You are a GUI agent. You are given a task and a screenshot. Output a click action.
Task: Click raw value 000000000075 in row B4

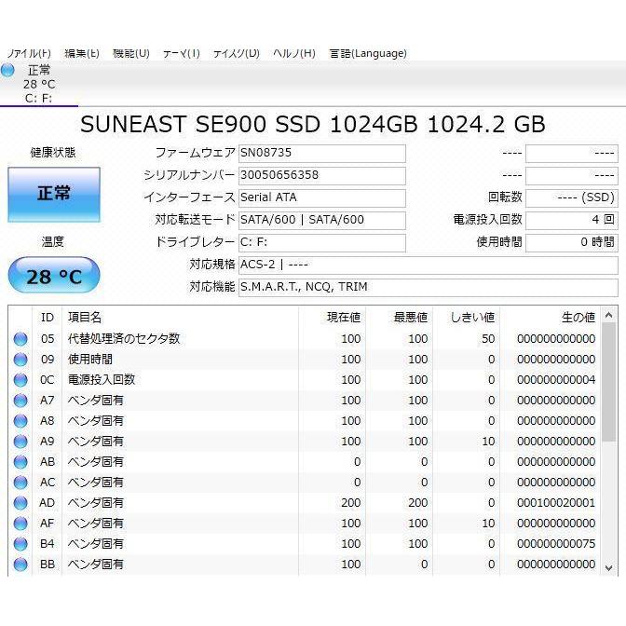tap(556, 544)
